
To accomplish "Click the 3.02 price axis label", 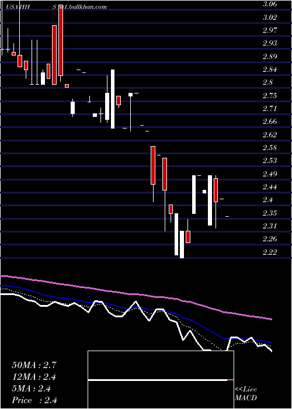I will click(270, 17).
